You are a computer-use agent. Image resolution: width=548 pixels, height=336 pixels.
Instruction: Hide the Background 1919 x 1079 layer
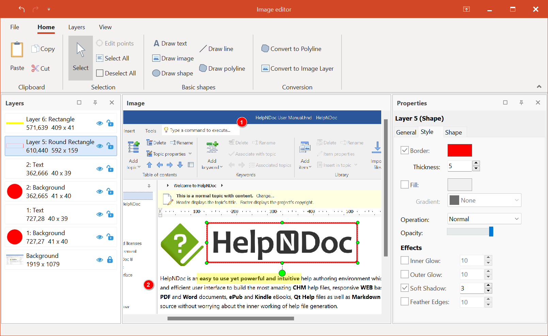point(100,260)
